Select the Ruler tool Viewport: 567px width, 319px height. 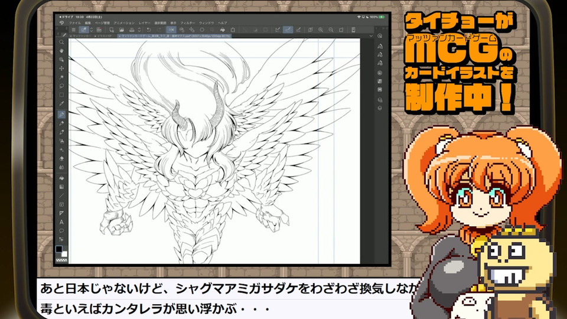tap(61, 213)
